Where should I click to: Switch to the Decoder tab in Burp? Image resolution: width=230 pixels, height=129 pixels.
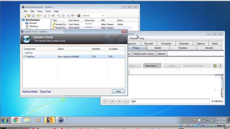pyautogui.click(x=149, y=44)
